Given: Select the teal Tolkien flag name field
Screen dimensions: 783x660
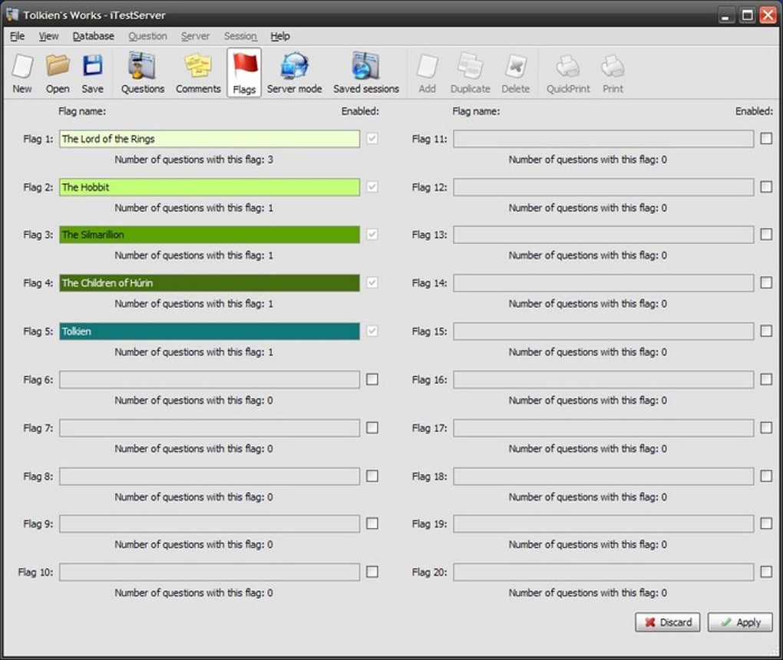Looking at the screenshot, I should tap(210, 331).
